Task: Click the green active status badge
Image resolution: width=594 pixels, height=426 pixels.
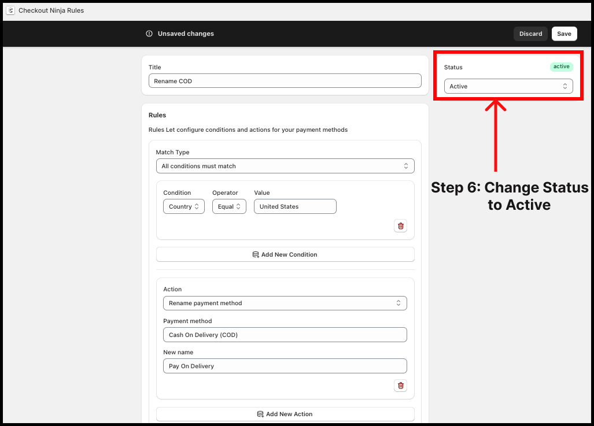Action: point(561,66)
